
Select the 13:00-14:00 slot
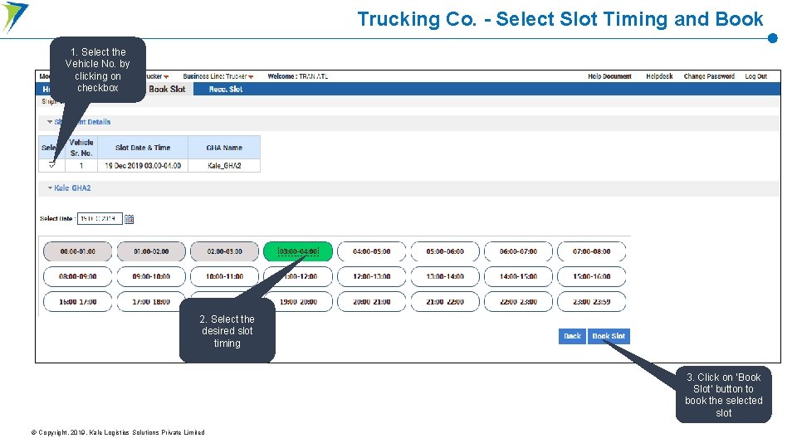(445, 276)
